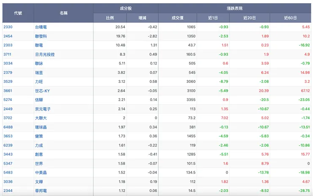The height and width of the screenshot is (196, 313).
Task: Select 聯發科 ratio value 19.76
Action: click(121, 36)
